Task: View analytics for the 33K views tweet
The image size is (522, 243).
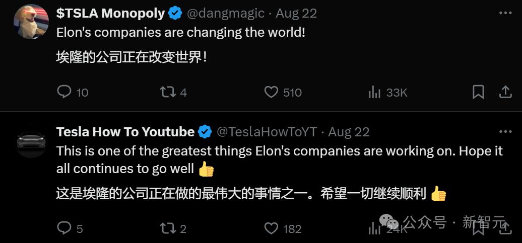Action: click(x=375, y=92)
